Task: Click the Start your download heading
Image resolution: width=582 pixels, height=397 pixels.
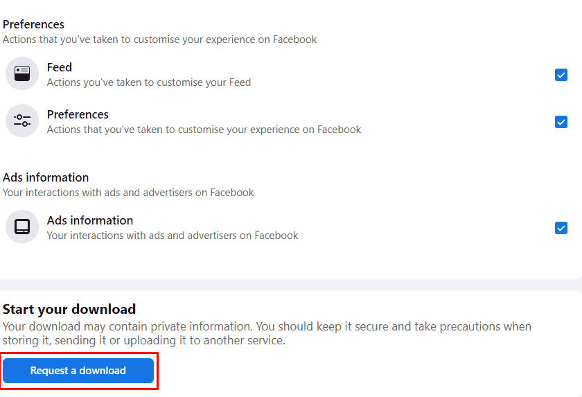Action: (x=69, y=309)
